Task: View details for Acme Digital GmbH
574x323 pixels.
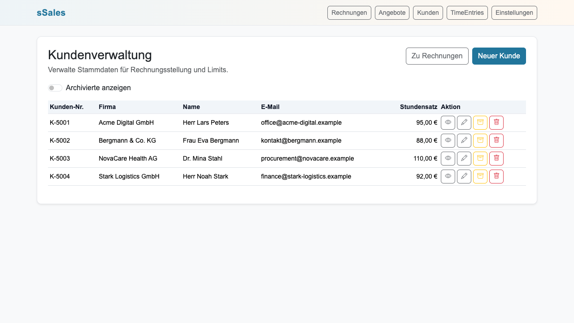Action: click(x=448, y=122)
